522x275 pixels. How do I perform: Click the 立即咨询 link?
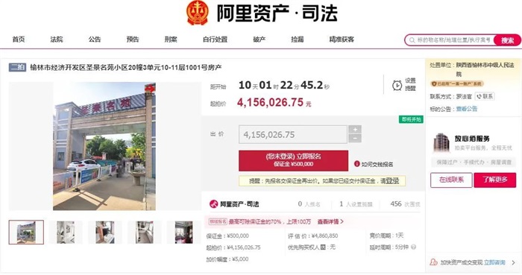tap(494, 262)
